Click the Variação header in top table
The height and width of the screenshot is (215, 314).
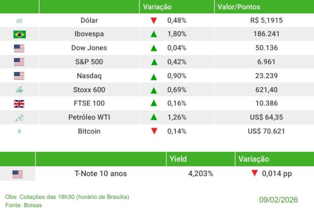coord(157,7)
